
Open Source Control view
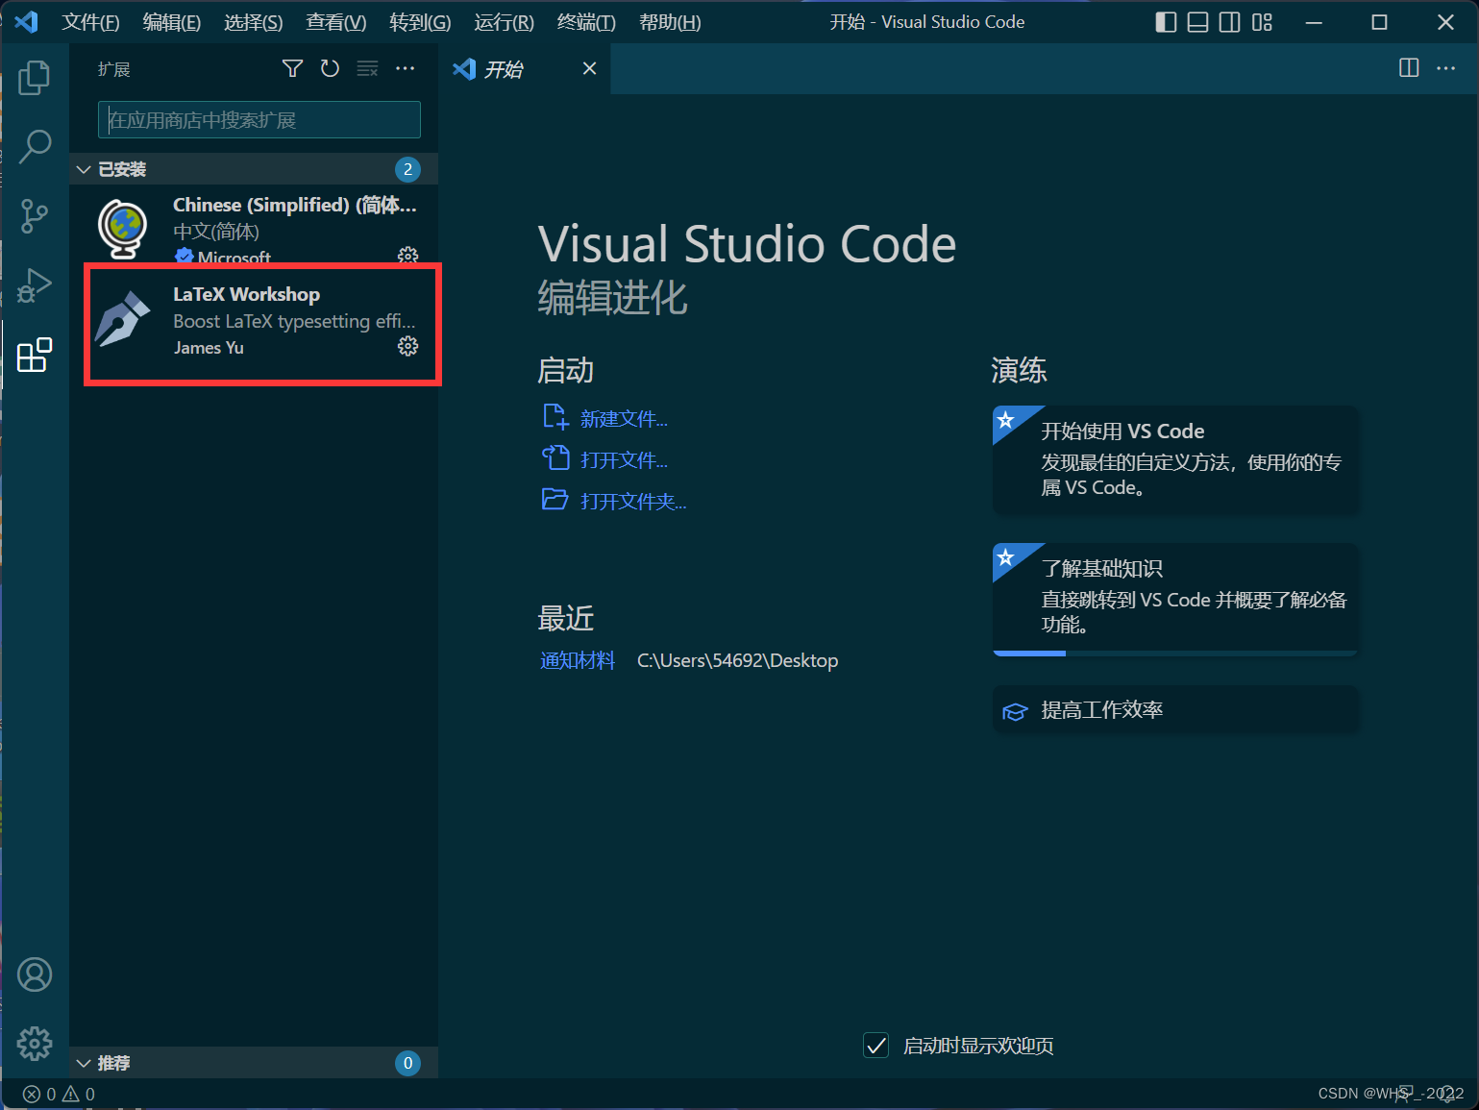click(x=35, y=216)
